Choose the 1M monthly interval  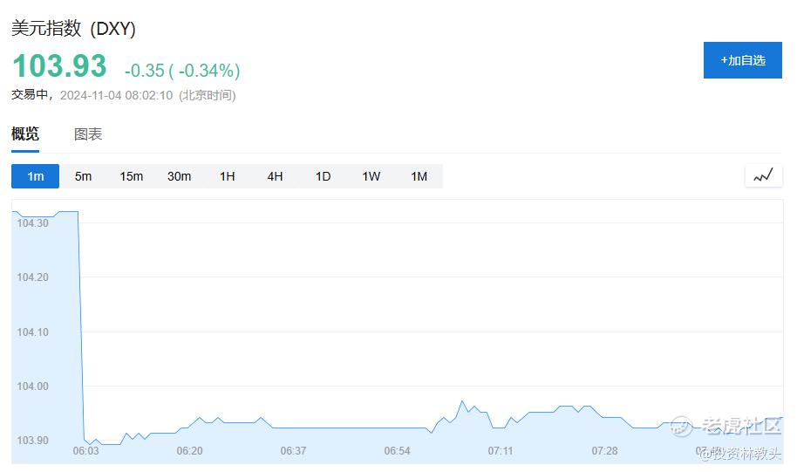click(419, 176)
